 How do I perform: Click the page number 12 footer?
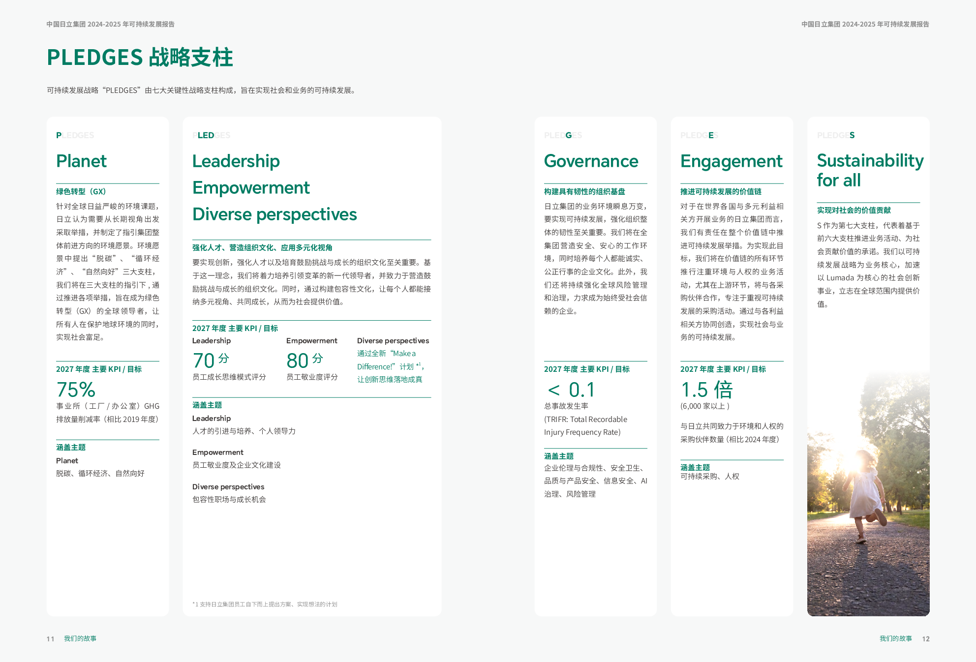pyautogui.click(x=925, y=639)
